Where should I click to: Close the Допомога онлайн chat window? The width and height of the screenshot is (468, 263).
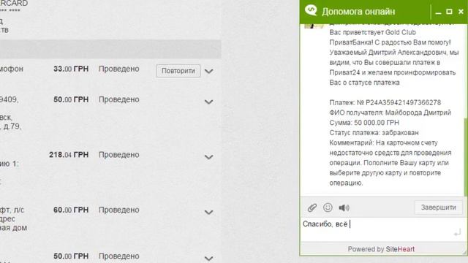pos(461,12)
